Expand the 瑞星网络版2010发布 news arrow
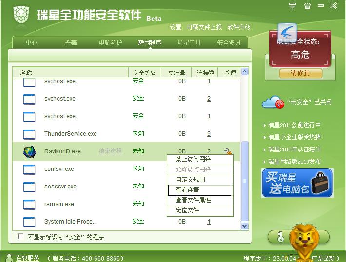 pos(265,162)
